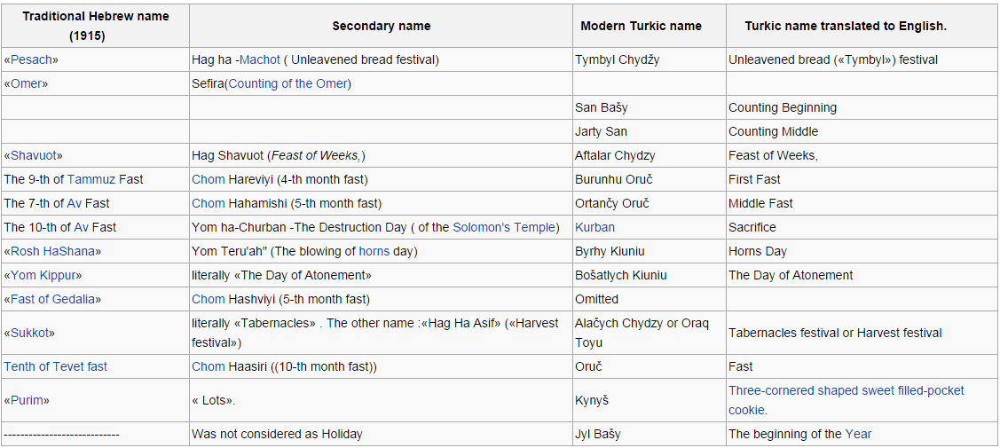Viewport: 1000px width, 448px height.
Task: Open the Rosh HaShana link
Action: 52,251
